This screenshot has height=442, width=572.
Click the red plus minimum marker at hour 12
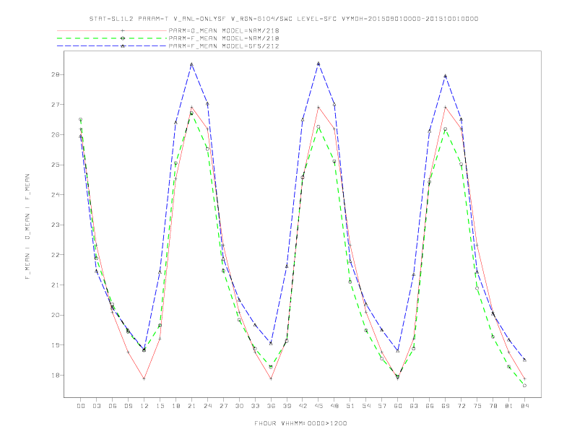[144, 379]
